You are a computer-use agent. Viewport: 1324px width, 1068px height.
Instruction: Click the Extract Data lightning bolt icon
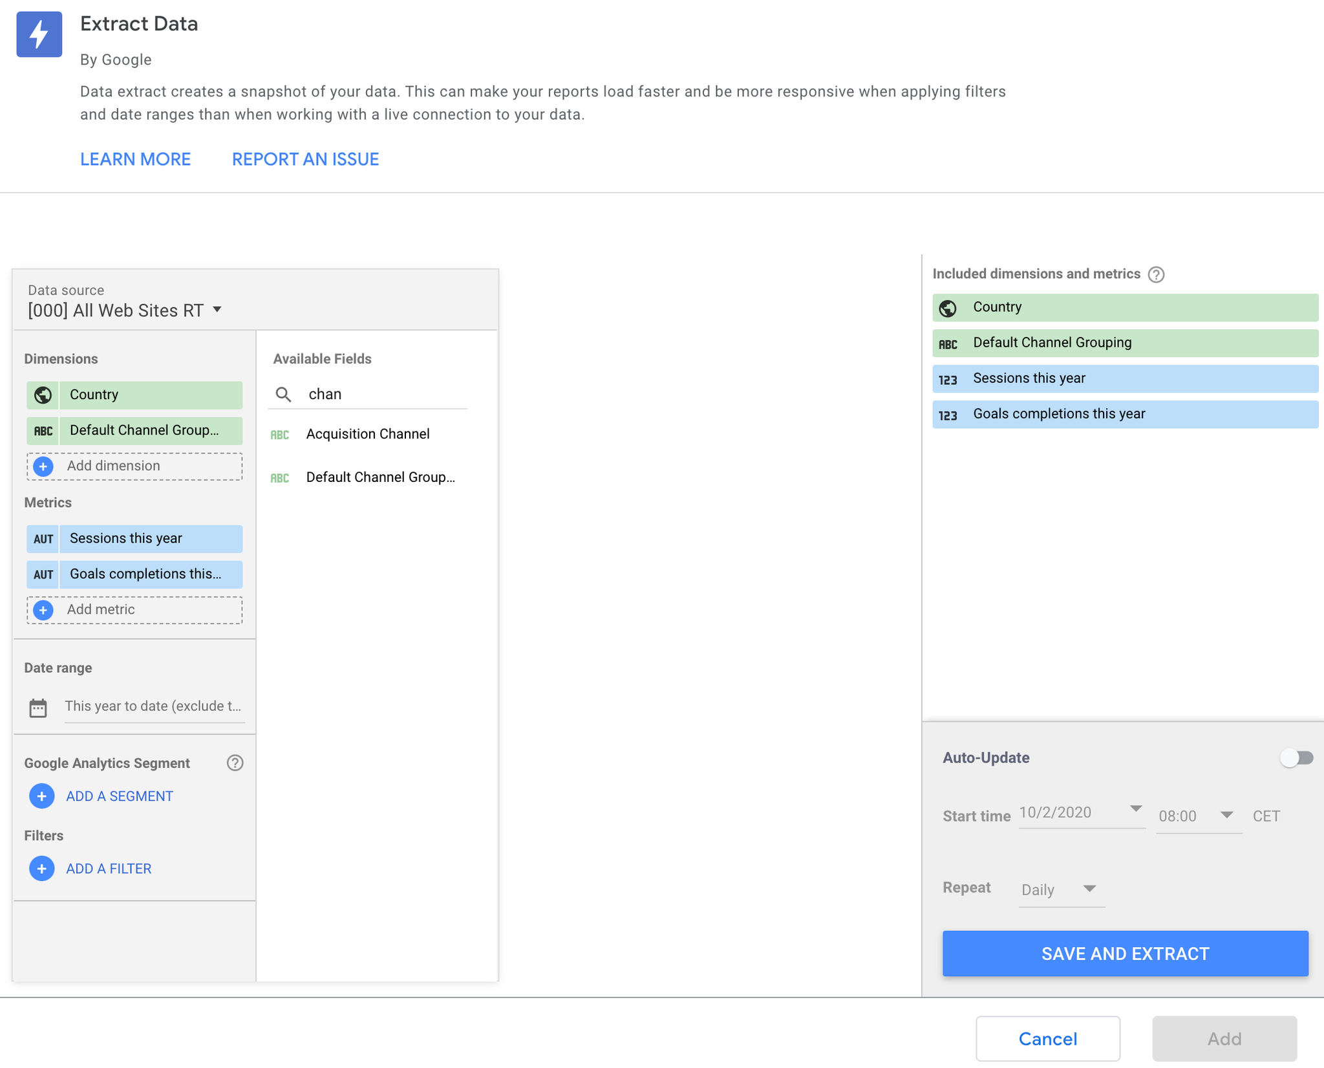click(39, 34)
